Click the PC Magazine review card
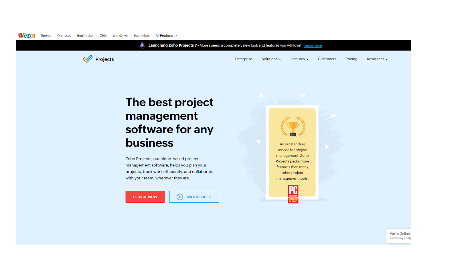The image size is (458, 257). (292, 152)
